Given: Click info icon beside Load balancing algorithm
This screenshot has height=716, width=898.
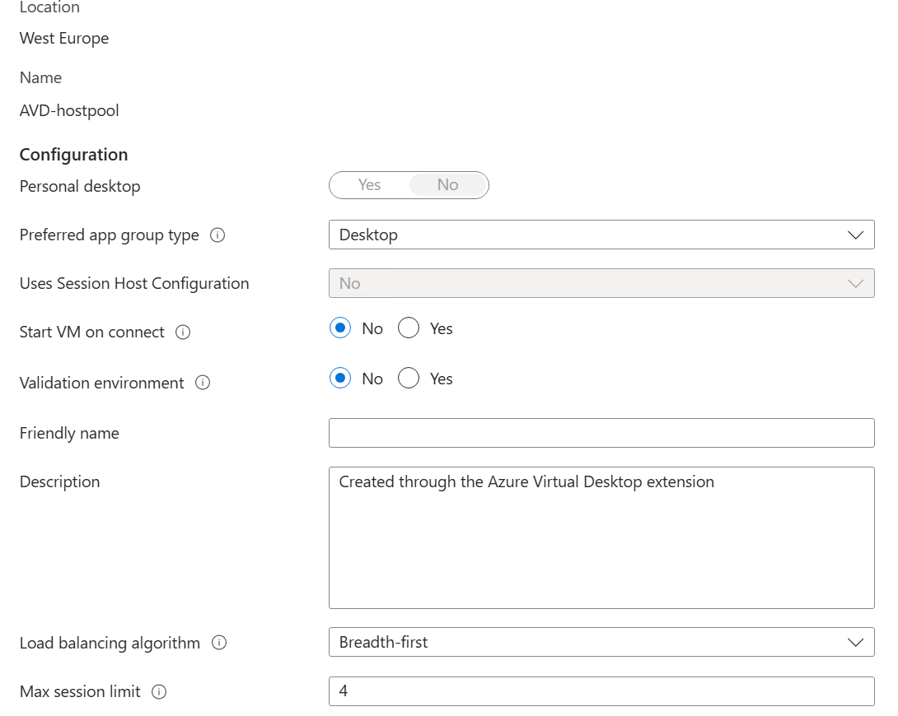Looking at the screenshot, I should pyautogui.click(x=219, y=643).
